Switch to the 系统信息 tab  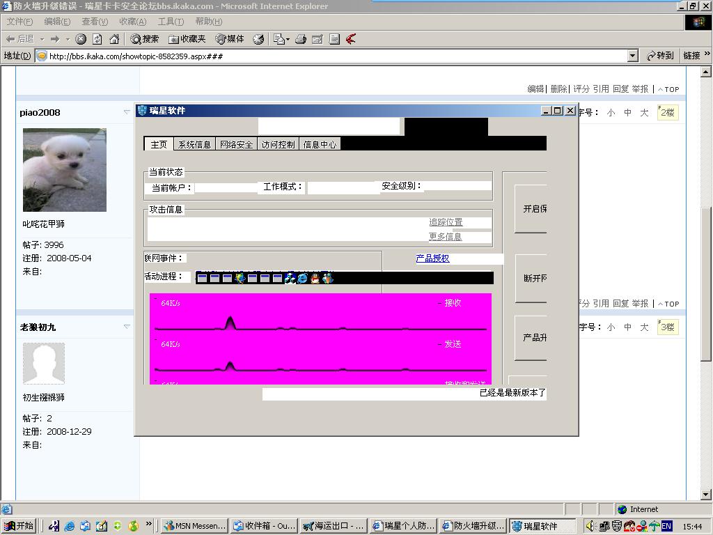[195, 145]
